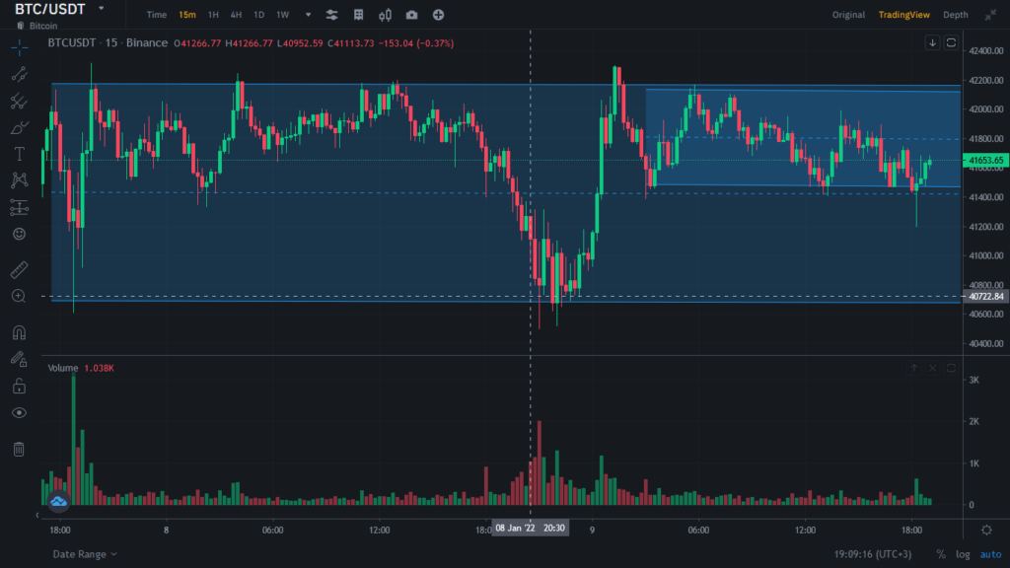
Task: Enable log scale on price axis
Action: pyautogui.click(x=963, y=555)
